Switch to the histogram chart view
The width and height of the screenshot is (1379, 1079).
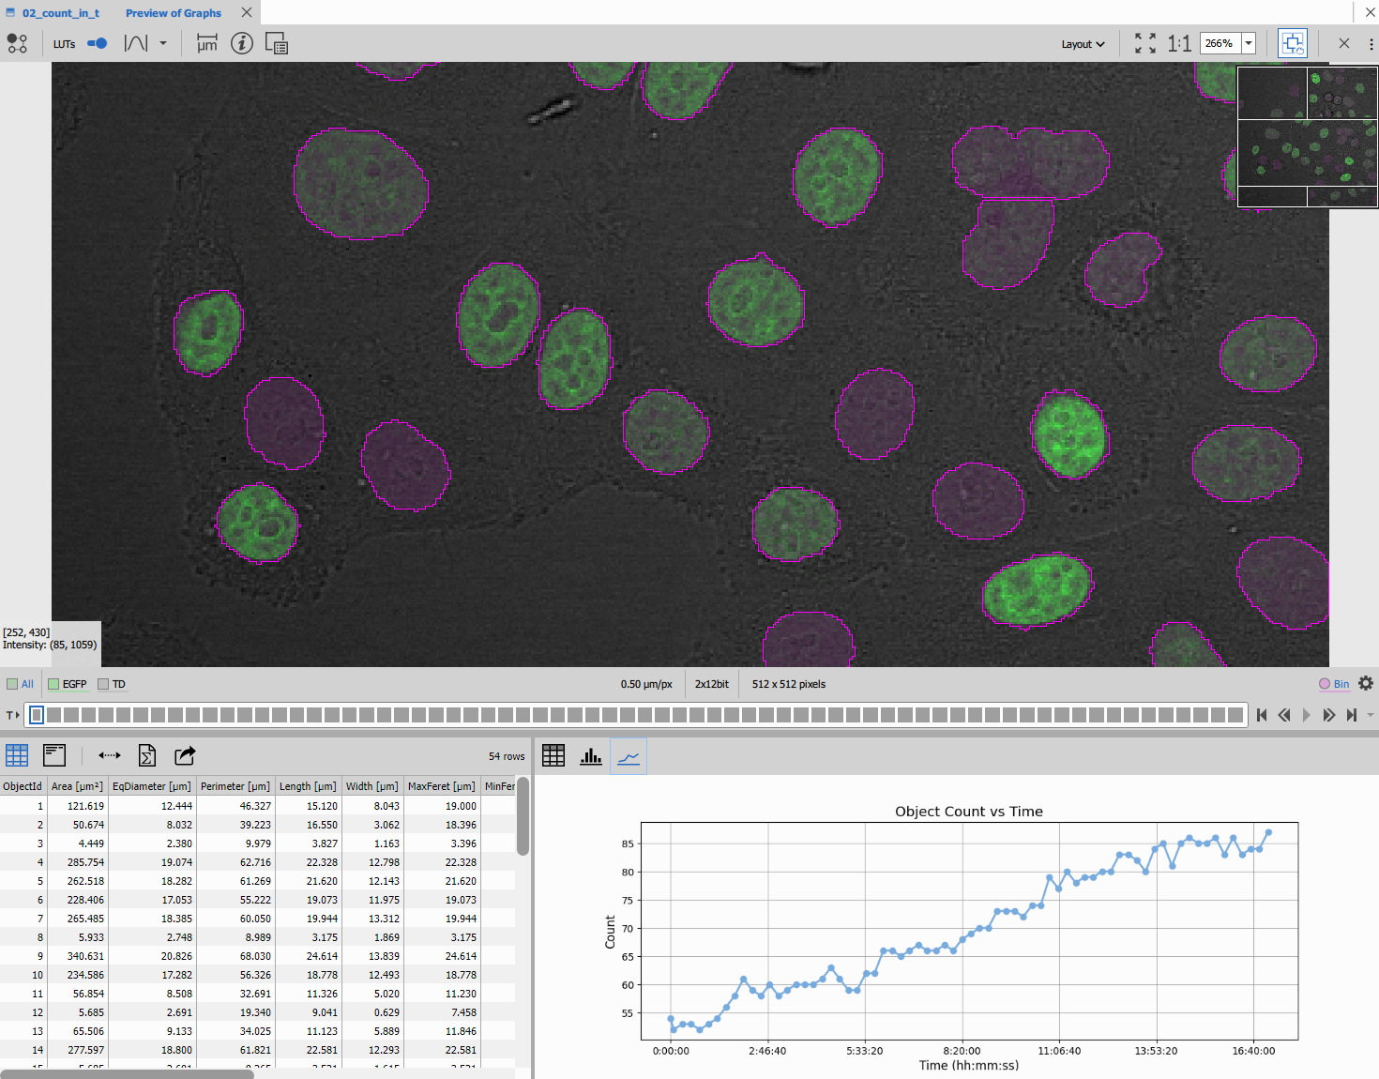click(591, 756)
